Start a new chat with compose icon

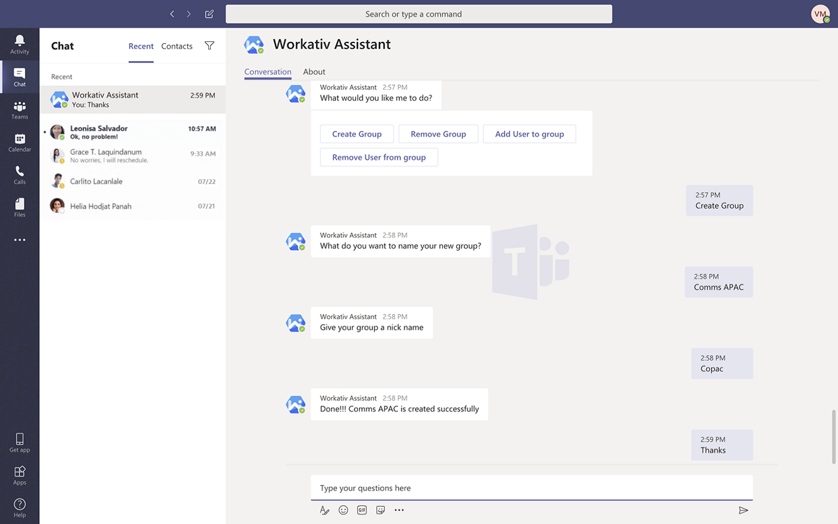click(x=209, y=14)
